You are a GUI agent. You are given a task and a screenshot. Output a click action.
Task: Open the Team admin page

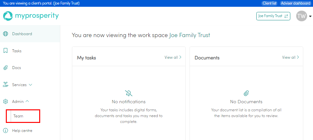[18, 116]
